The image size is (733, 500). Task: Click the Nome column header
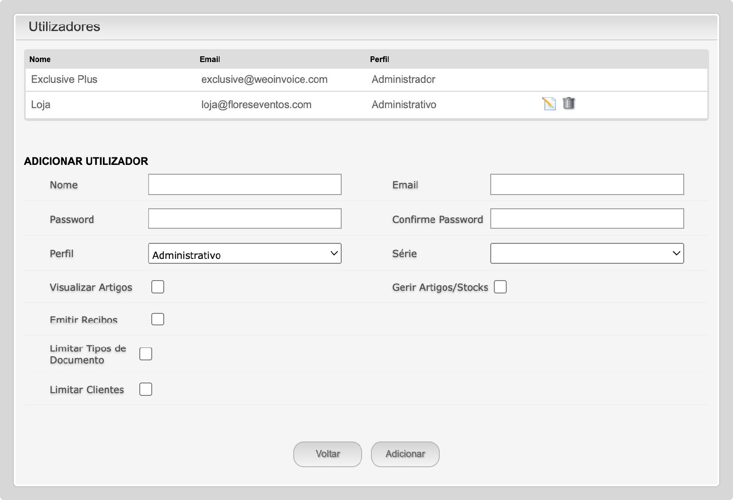coord(40,59)
